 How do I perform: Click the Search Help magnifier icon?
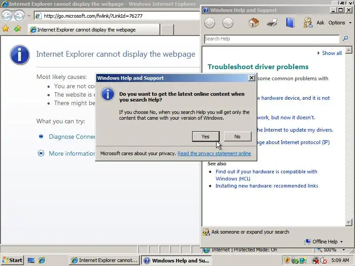tap(345, 39)
